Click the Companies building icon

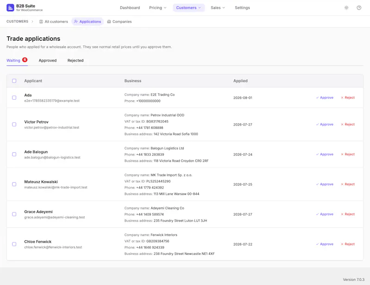tap(109, 21)
